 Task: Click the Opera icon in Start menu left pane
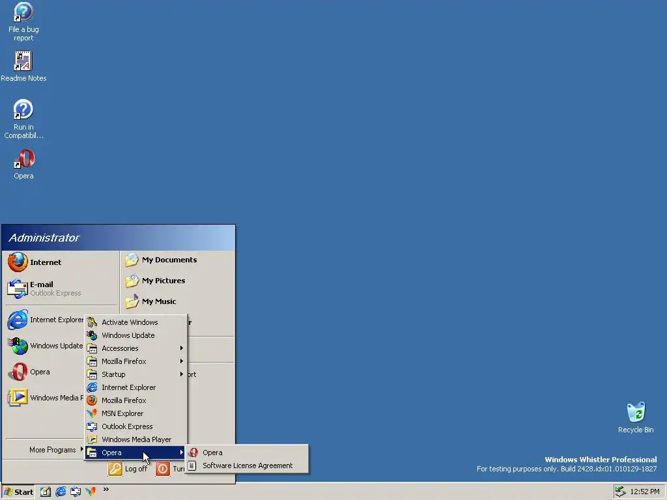(x=18, y=372)
